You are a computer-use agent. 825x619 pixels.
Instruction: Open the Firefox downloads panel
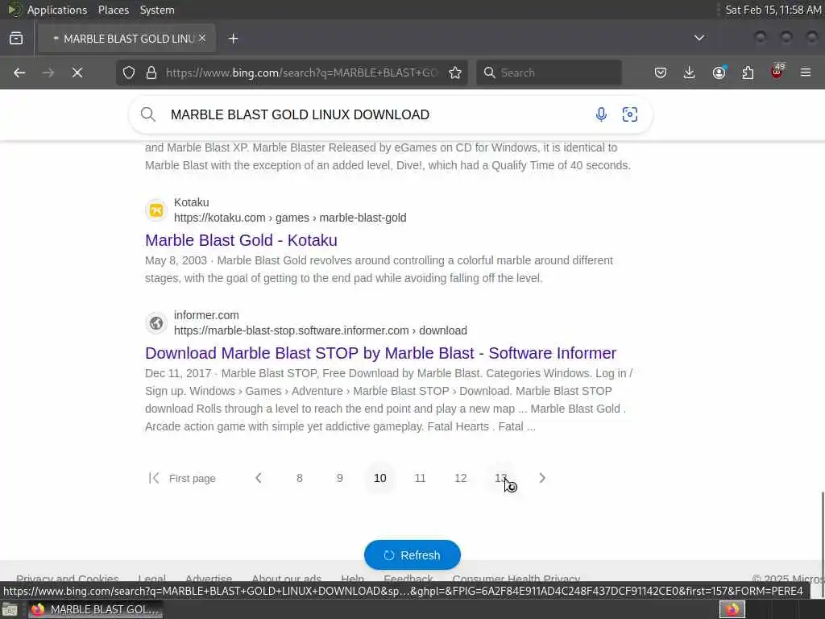coord(690,73)
